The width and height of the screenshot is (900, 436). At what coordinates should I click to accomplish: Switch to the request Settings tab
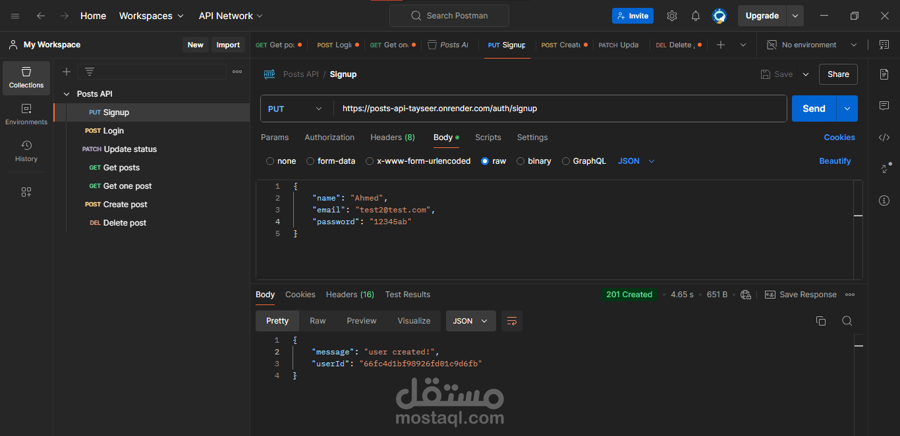click(532, 137)
